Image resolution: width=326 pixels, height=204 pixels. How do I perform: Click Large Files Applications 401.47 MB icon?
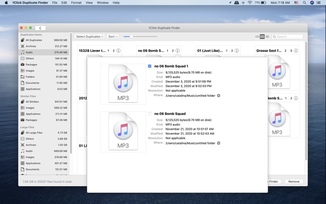coord(22,164)
